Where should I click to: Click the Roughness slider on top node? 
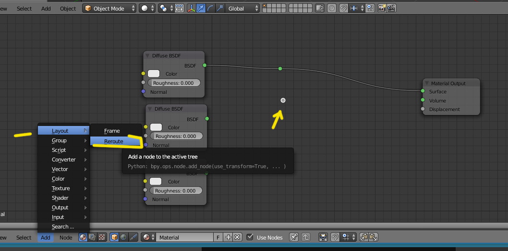[x=174, y=83]
